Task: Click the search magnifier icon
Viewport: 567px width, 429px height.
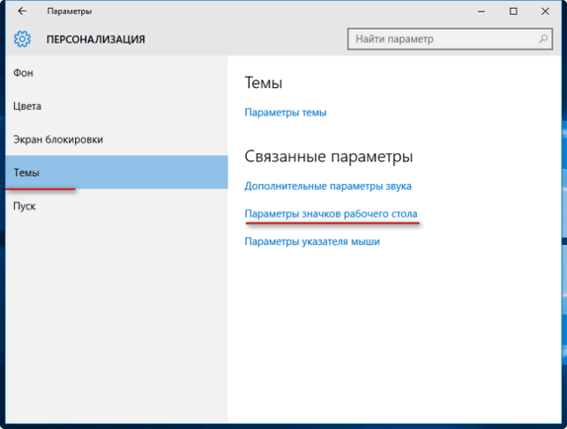Action: click(x=543, y=39)
